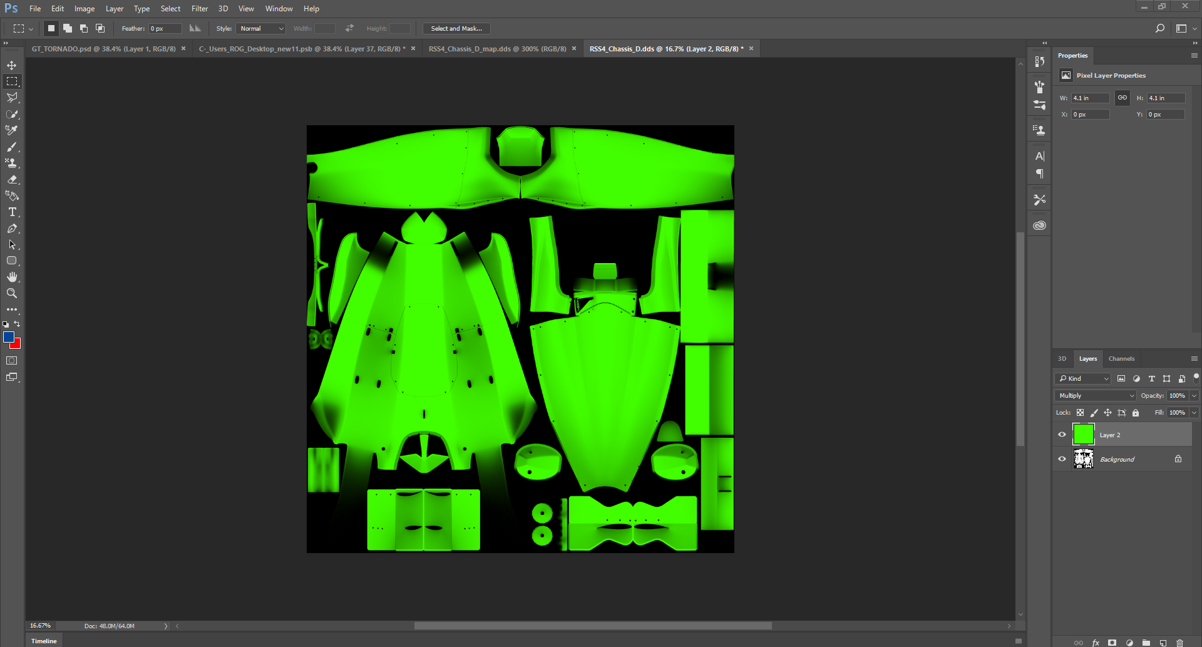Click the Search magnifier icon
Screen dimensions: 1202x647
click(1160, 28)
